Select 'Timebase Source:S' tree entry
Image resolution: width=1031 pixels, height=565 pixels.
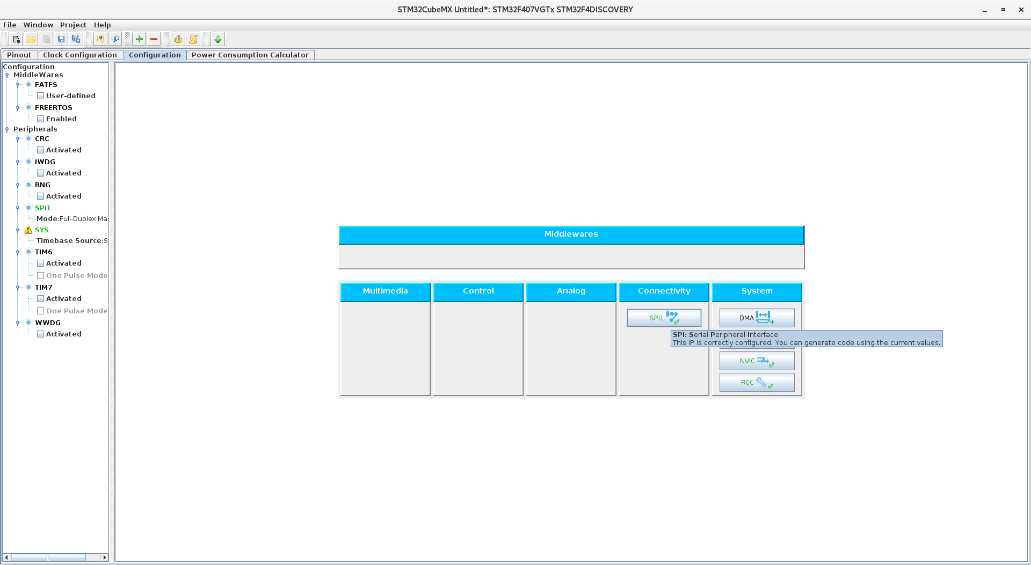pyautogui.click(x=72, y=241)
